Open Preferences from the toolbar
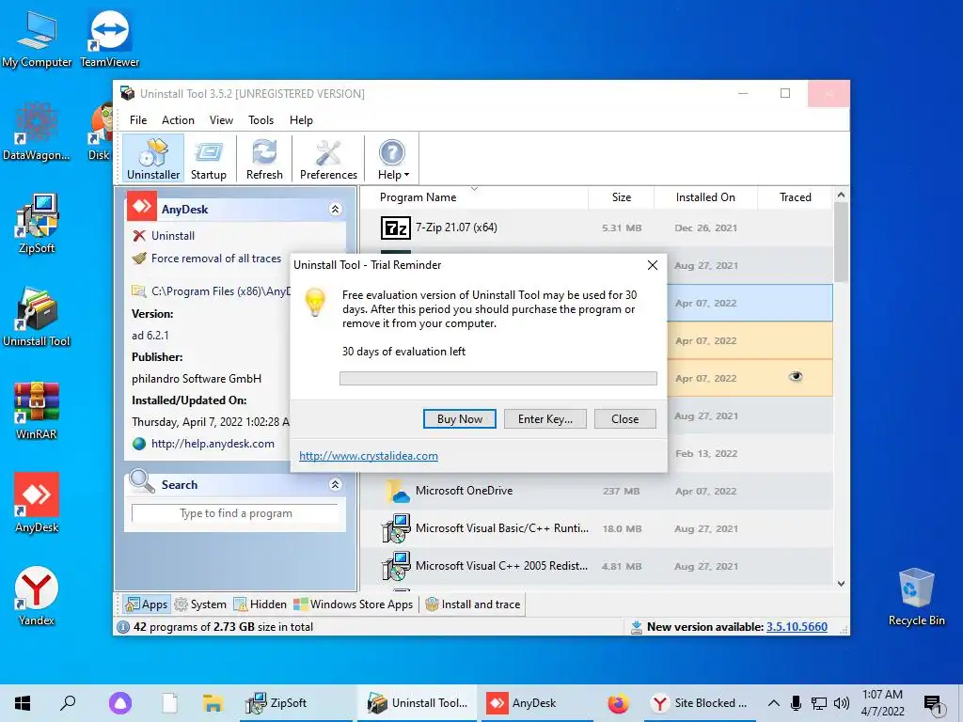Screen dimensions: 963x722 [328, 158]
